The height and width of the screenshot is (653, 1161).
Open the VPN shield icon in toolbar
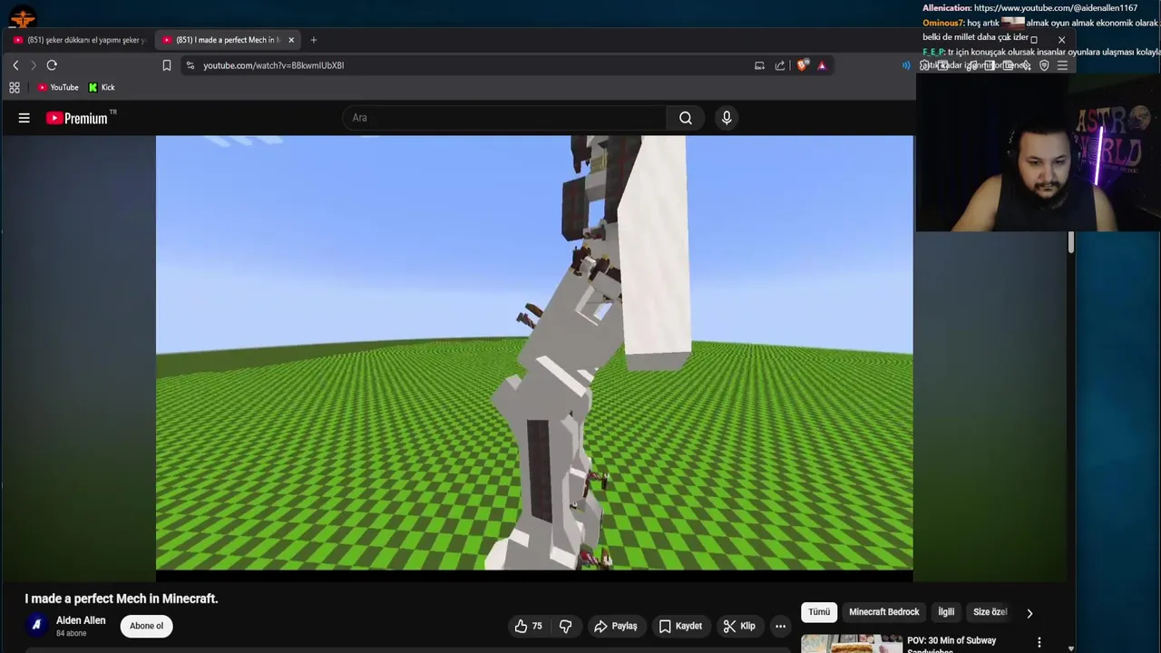pos(1044,65)
